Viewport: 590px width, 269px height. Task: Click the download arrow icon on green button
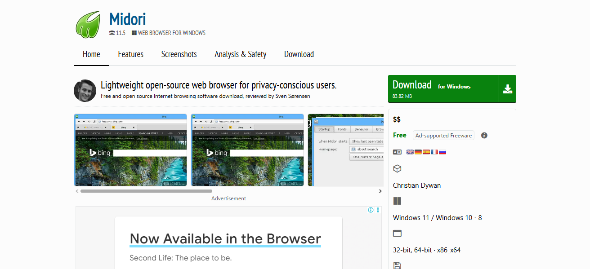pos(508,89)
